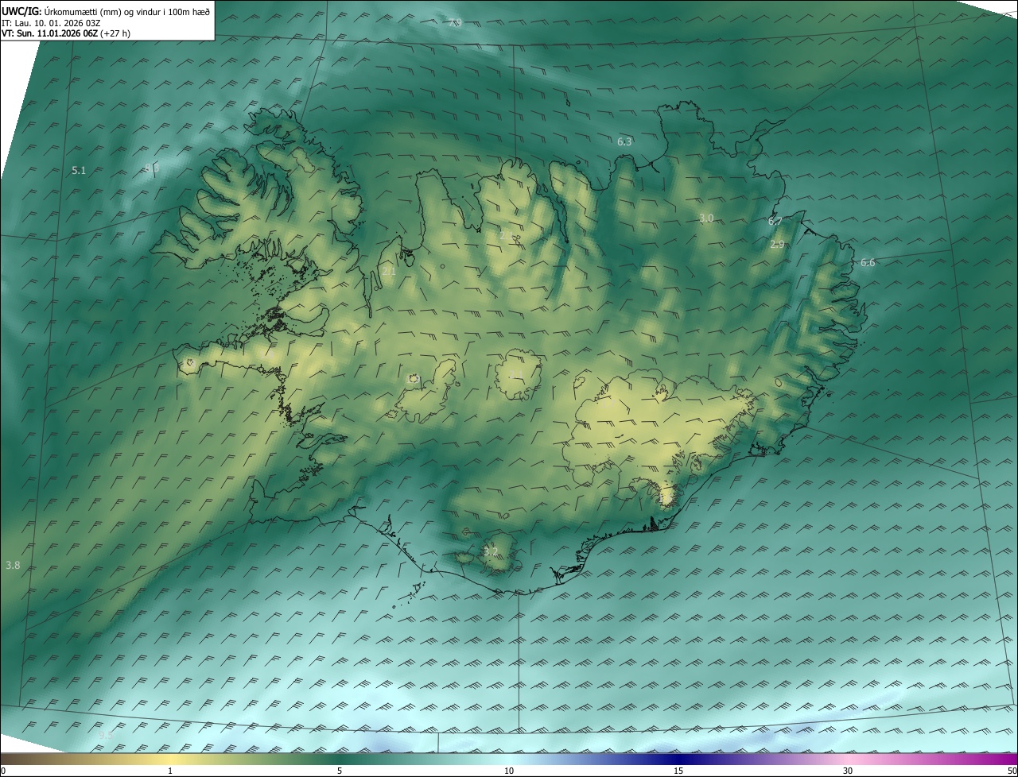Click the 6.6 value on the map
The image size is (1018, 777).
868,262
